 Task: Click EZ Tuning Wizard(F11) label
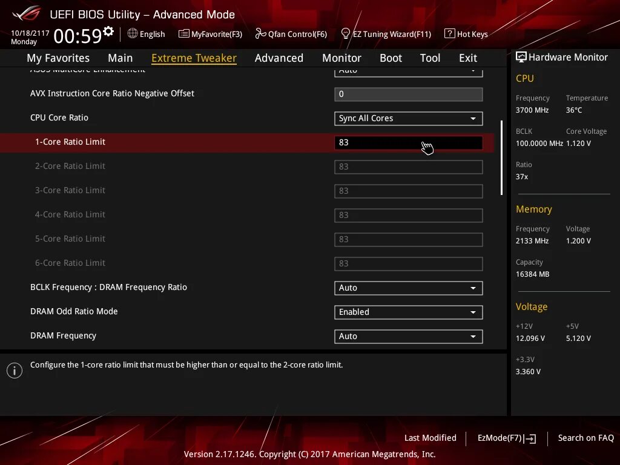click(x=392, y=34)
